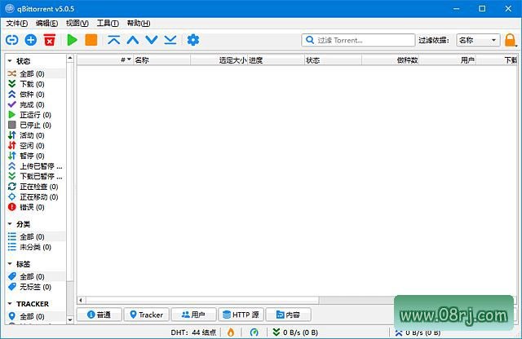Select 做种 (0) status filter

(36, 95)
